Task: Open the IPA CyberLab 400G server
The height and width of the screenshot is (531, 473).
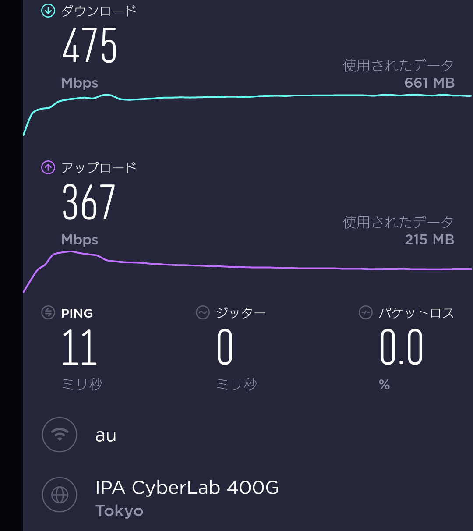Action: 187,488
